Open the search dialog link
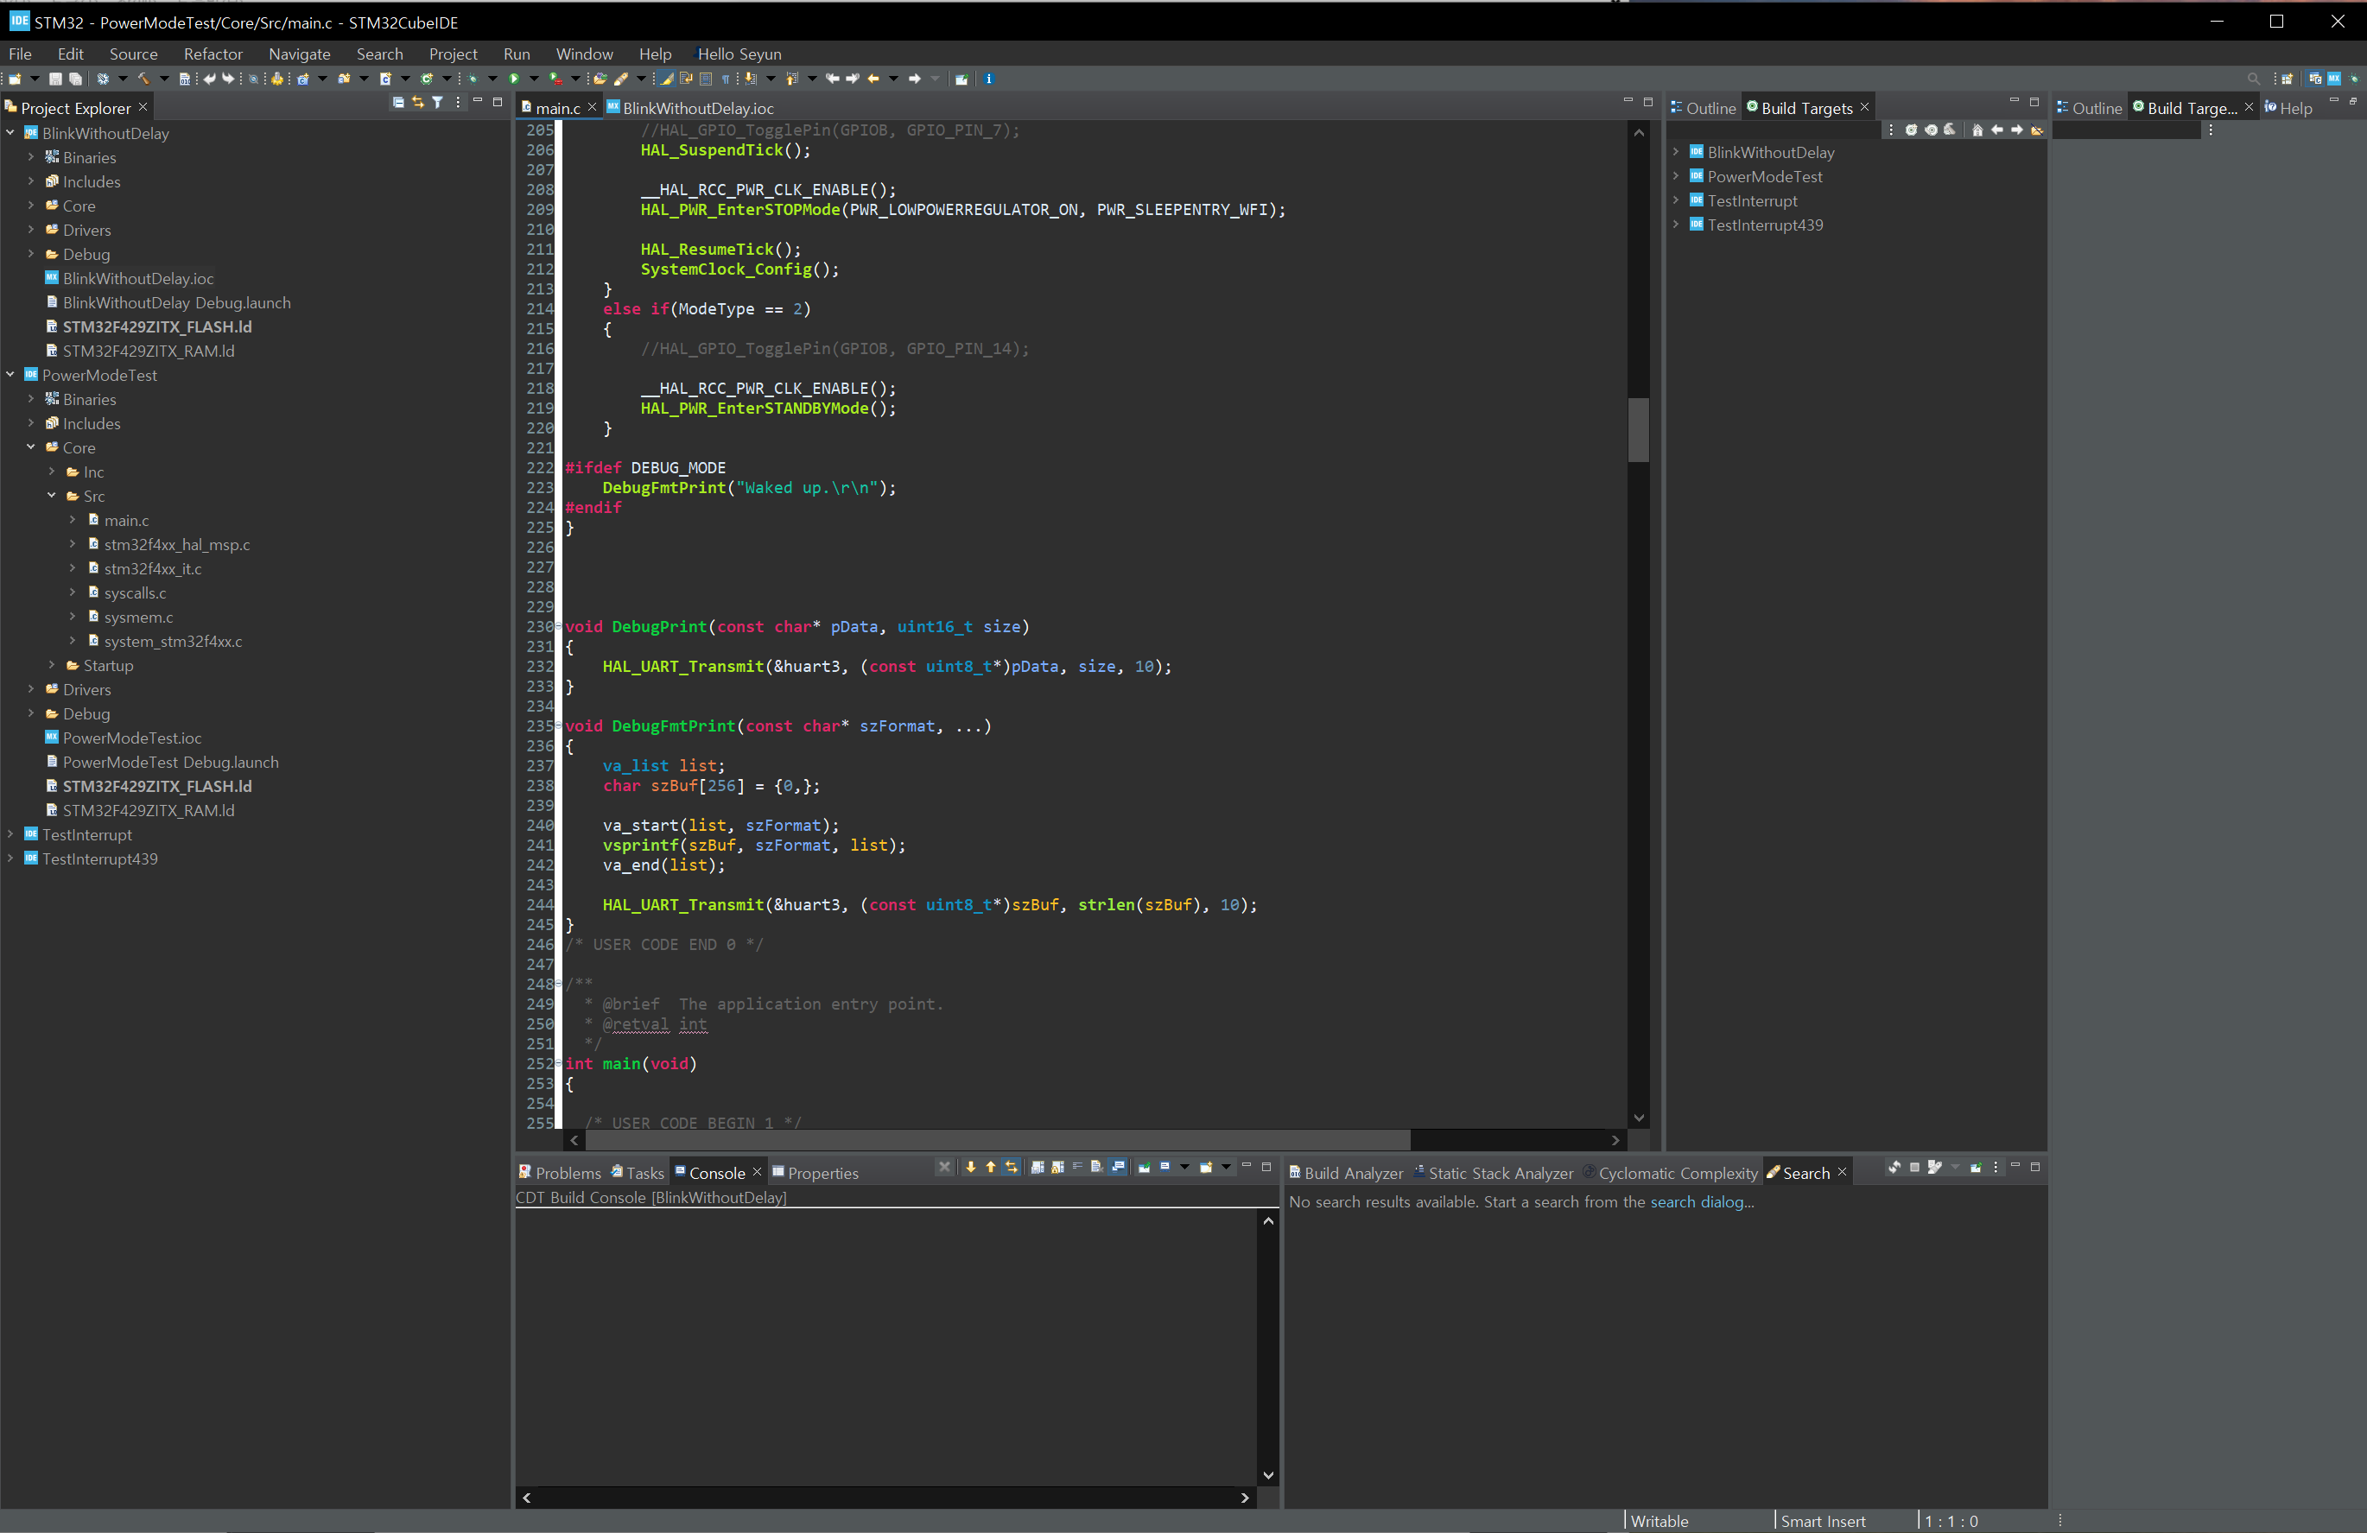 click(1701, 1201)
